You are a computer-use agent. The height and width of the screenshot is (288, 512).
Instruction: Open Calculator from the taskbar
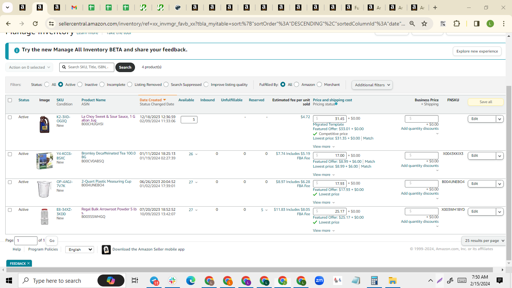tap(374, 280)
